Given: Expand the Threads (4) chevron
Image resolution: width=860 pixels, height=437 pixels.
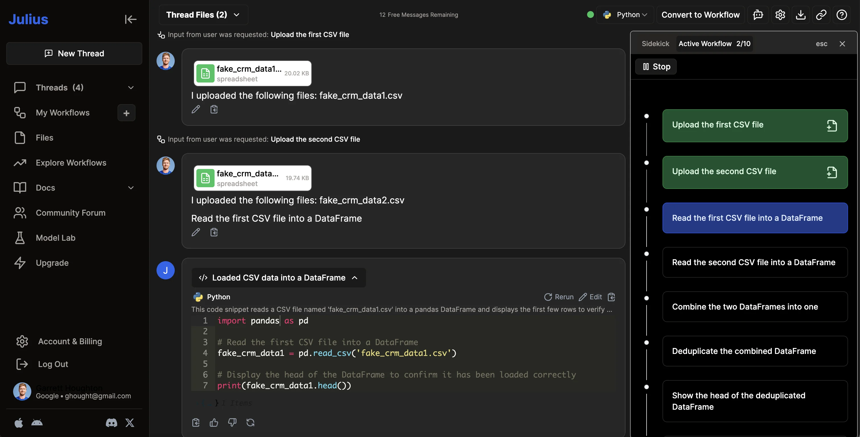Looking at the screenshot, I should coord(131,87).
